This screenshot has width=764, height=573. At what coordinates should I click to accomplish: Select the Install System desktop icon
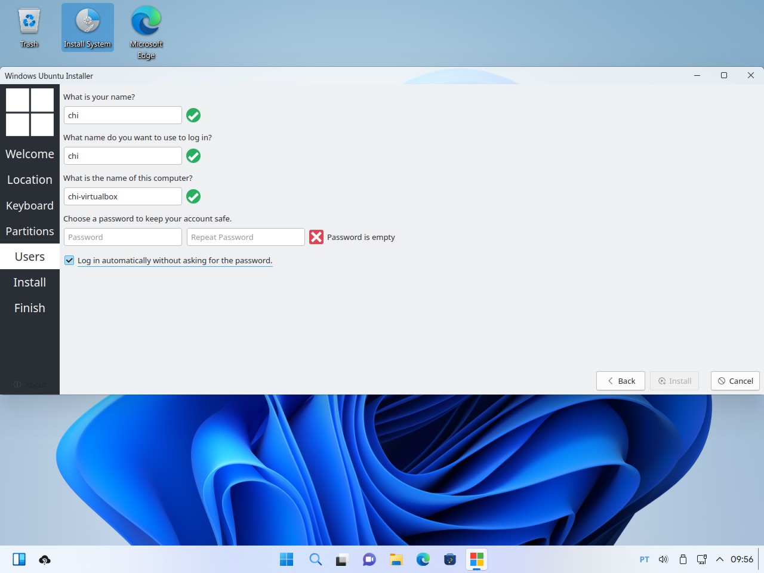click(88, 27)
